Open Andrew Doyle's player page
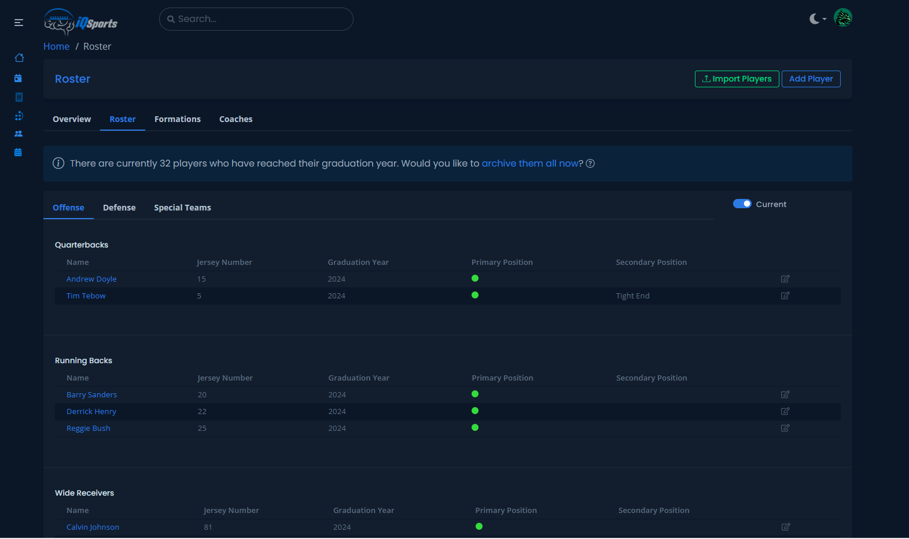The height and width of the screenshot is (539, 909). (x=91, y=279)
